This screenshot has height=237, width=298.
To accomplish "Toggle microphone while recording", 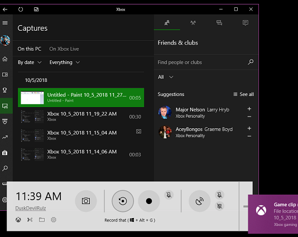I will click(169, 195).
